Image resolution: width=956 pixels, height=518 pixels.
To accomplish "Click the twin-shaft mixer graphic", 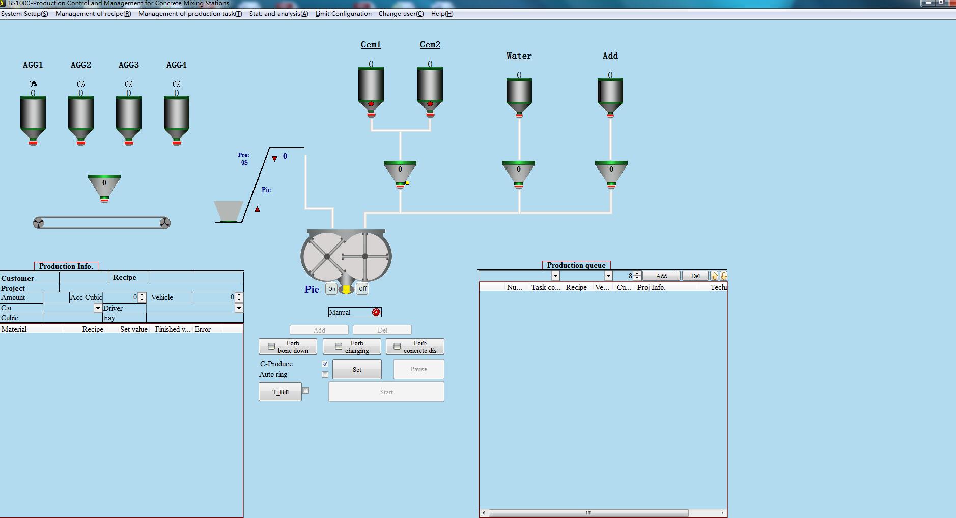I will [x=346, y=256].
